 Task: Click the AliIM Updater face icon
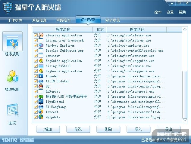tap(41, 81)
